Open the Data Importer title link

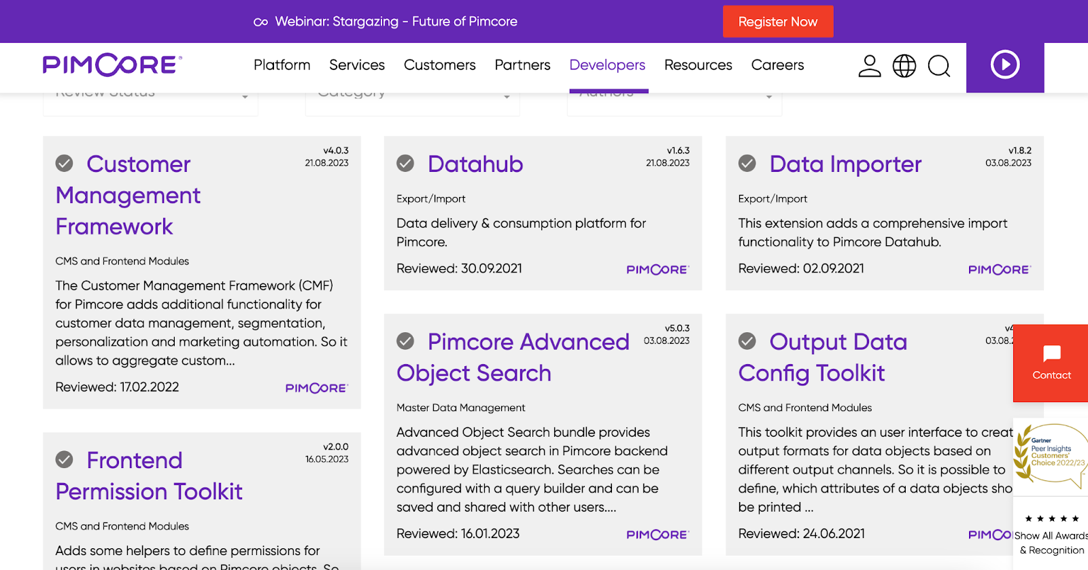pyautogui.click(x=845, y=164)
